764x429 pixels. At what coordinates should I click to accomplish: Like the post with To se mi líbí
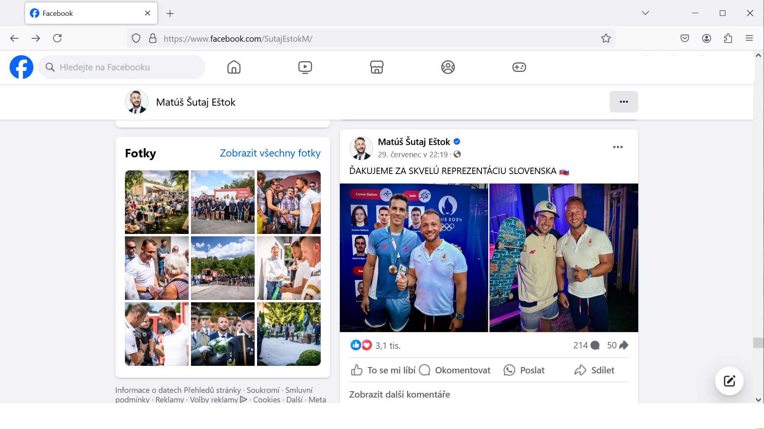[x=383, y=370]
